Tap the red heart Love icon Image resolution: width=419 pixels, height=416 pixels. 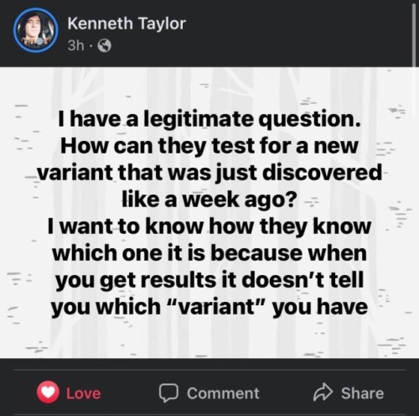[x=48, y=393]
